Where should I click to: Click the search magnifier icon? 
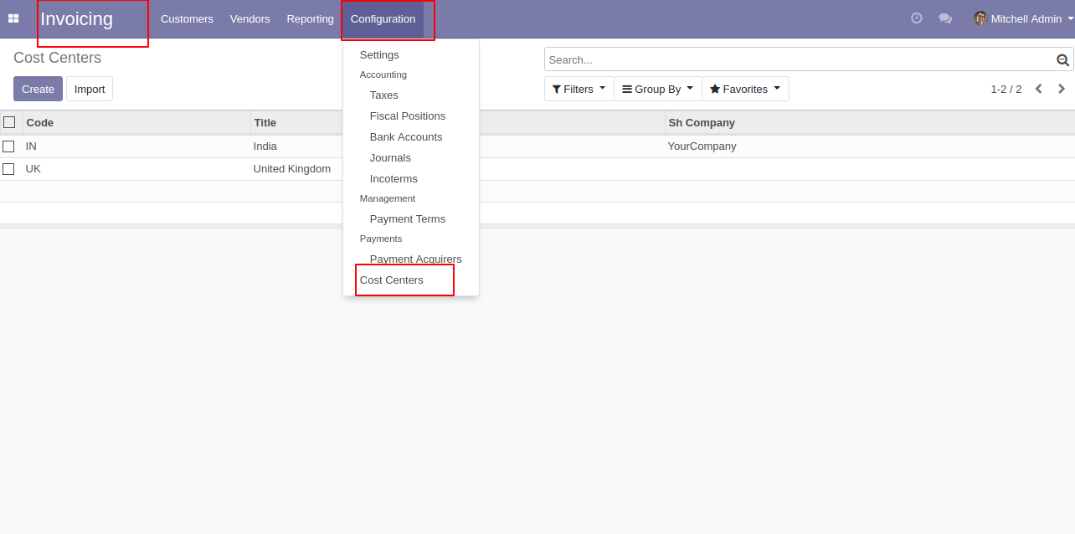pos(1062,59)
